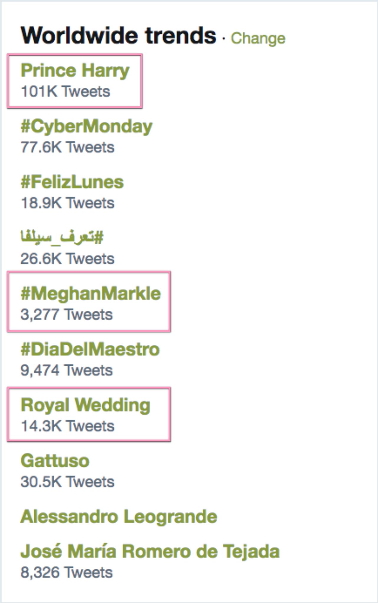This screenshot has width=378, height=603.
Task: Click the 30.5K Tweets count
Action: click(67, 482)
